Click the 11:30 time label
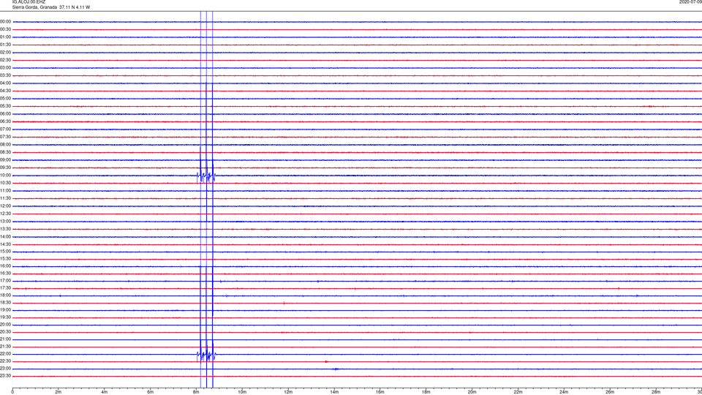The width and height of the screenshot is (702, 395). coord(5,198)
